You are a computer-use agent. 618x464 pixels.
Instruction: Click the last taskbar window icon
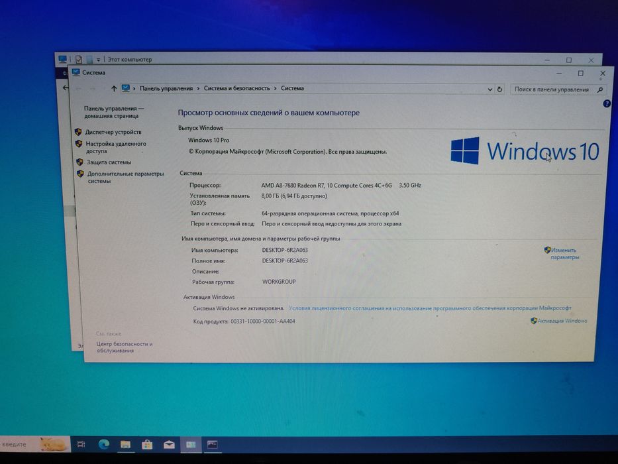pos(213,445)
